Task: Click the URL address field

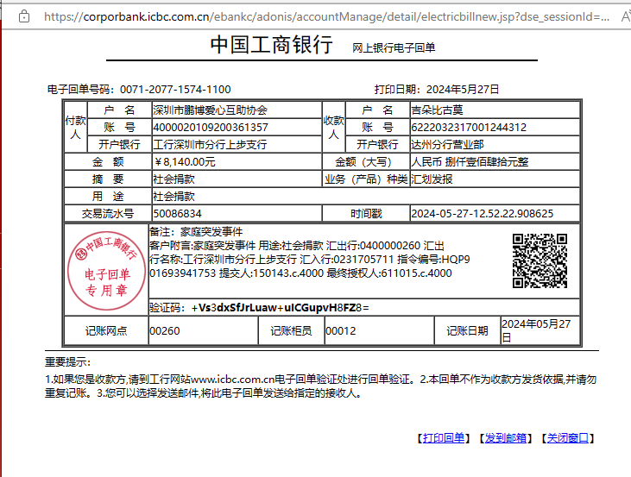Action: [x=326, y=16]
